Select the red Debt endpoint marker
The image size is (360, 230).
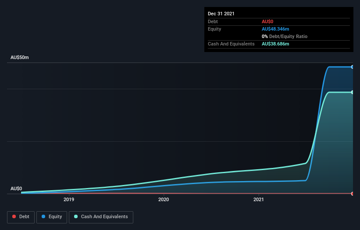click(353, 194)
